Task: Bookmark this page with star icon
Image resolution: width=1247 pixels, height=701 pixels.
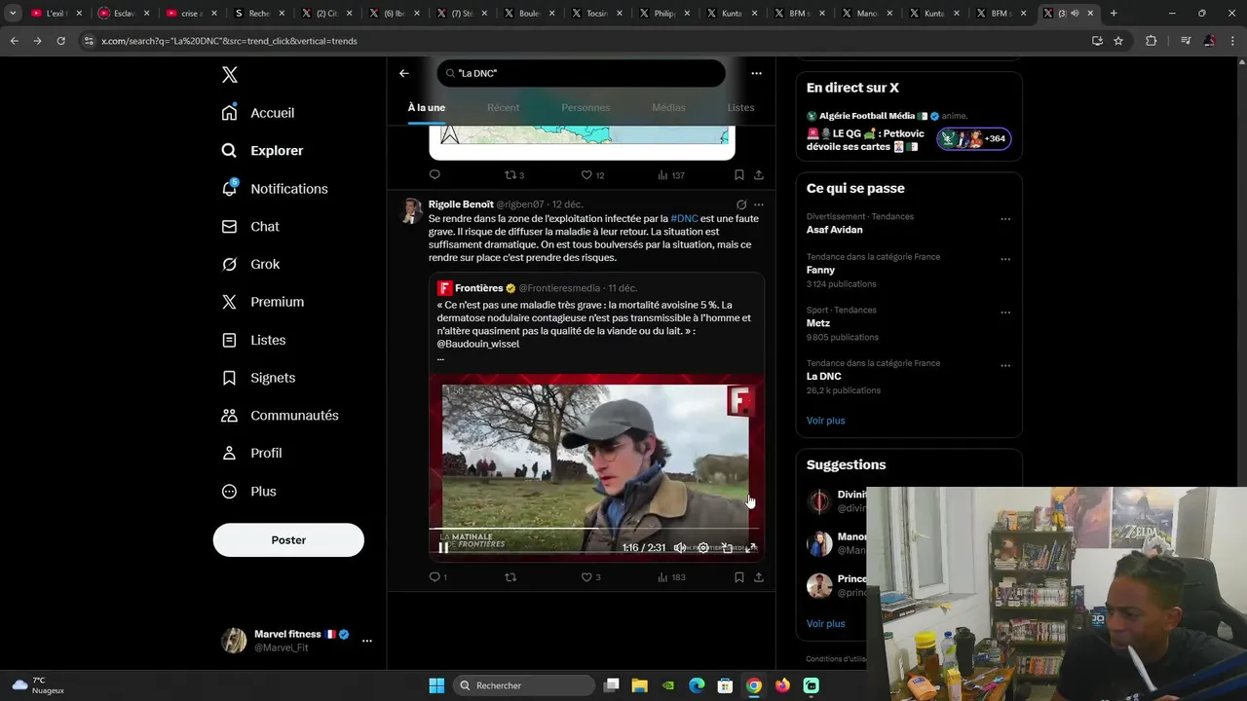Action: click(1118, 41)
